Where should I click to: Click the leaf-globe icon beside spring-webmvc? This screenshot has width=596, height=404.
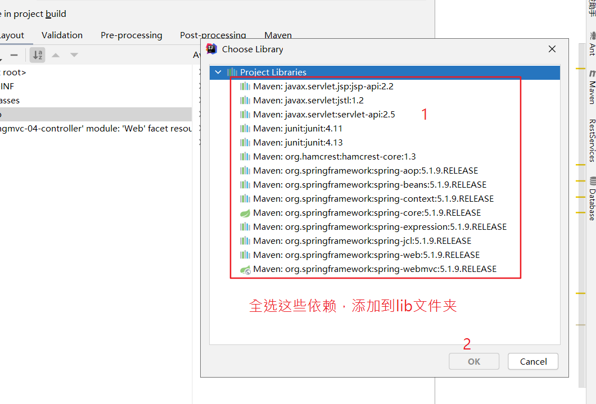(246, 270)
